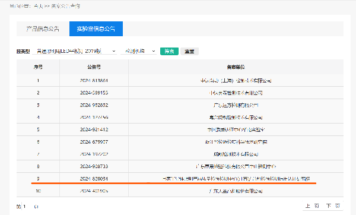Select announcement number 2024-908733
The height and width of the screenshot is (215, 356).
(94, 166)
